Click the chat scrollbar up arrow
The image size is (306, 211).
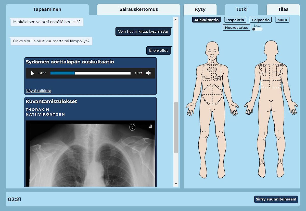(176, 19)
